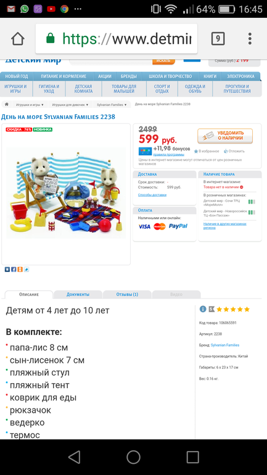This screenshot has height=475, width=267.
Task: Expand the Игрушки и игры breadcrumb dropdown
Action: [30, 104]
